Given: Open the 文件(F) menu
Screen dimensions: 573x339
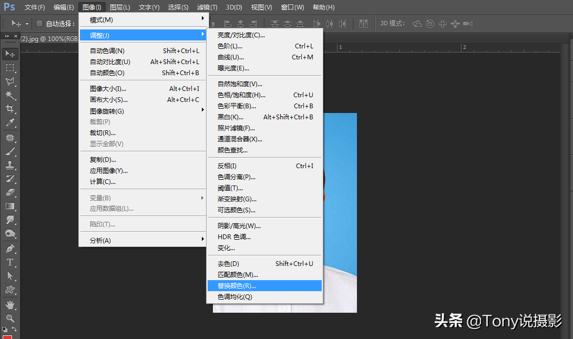Looking at the screenshot, I should (x=35, y=7).
